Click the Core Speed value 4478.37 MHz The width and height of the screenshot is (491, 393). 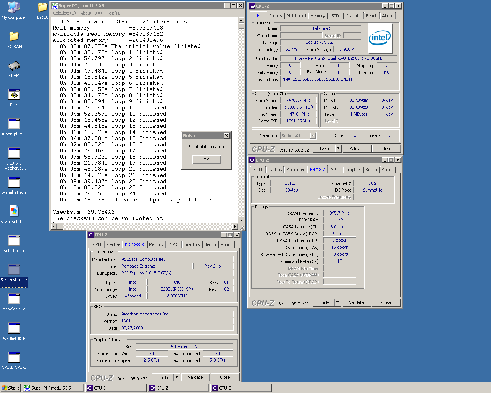(298, 101)
